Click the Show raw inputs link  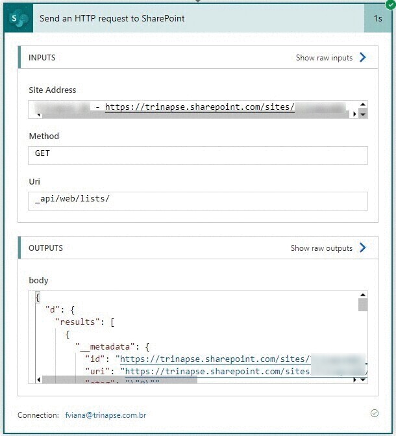click(x=324, y=58)
